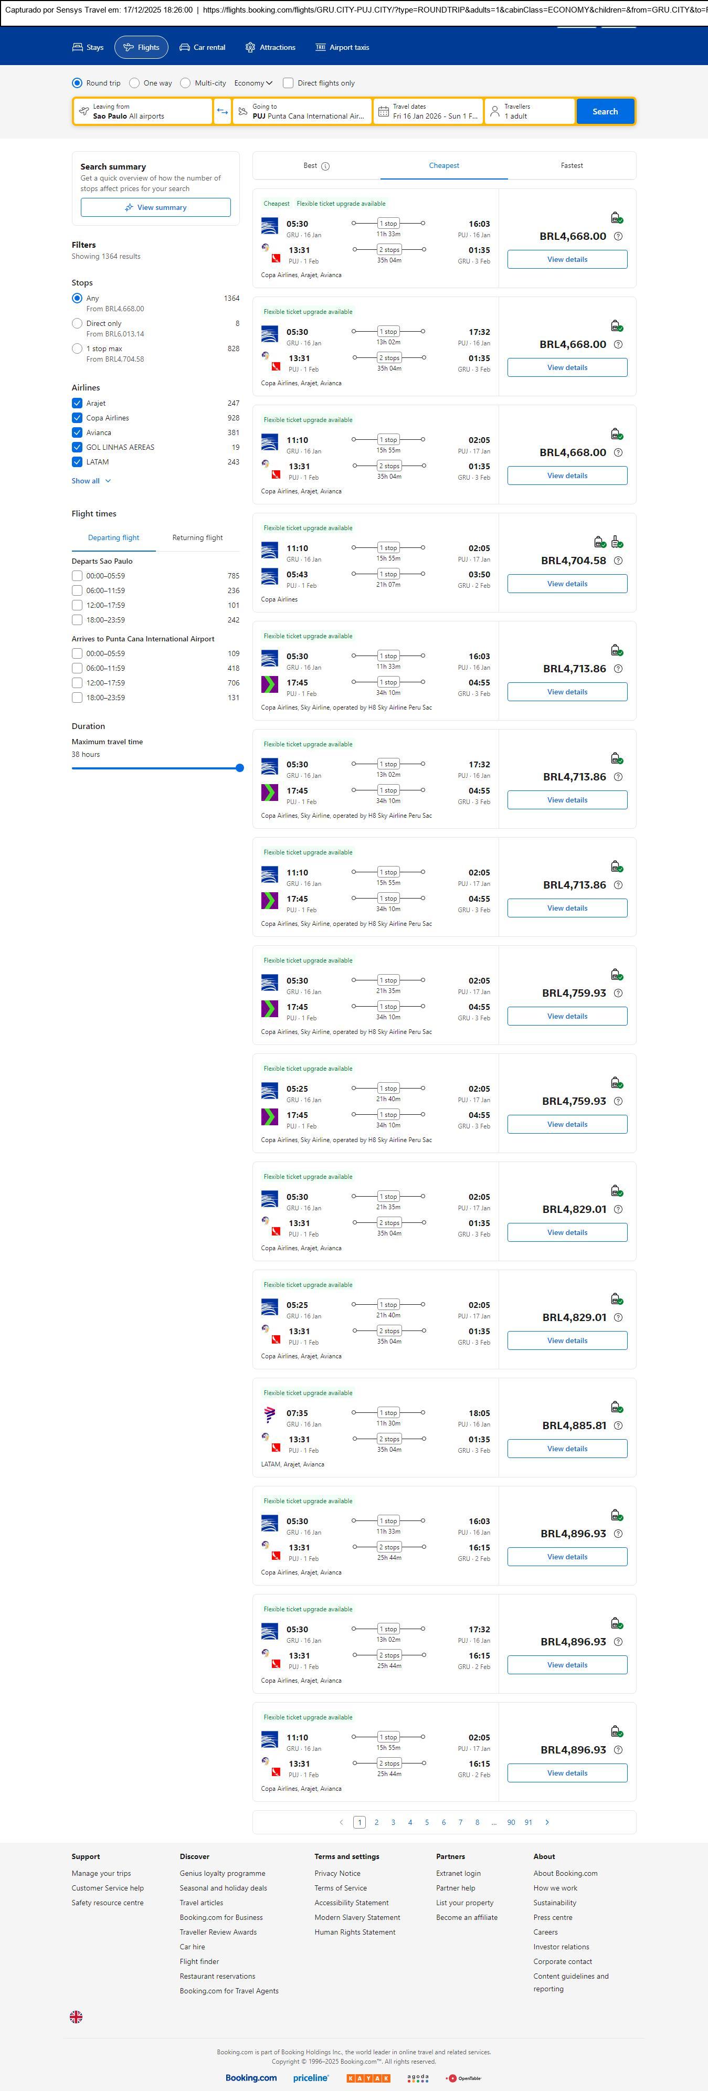Screen dimensions: 708x2091
Task: Click the traveller person icon in Travellers field
Action: tap(494, 111)
